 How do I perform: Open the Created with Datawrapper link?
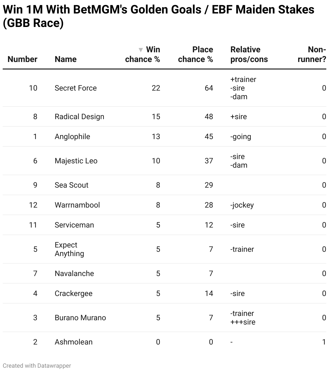click(x=37, y=366)
